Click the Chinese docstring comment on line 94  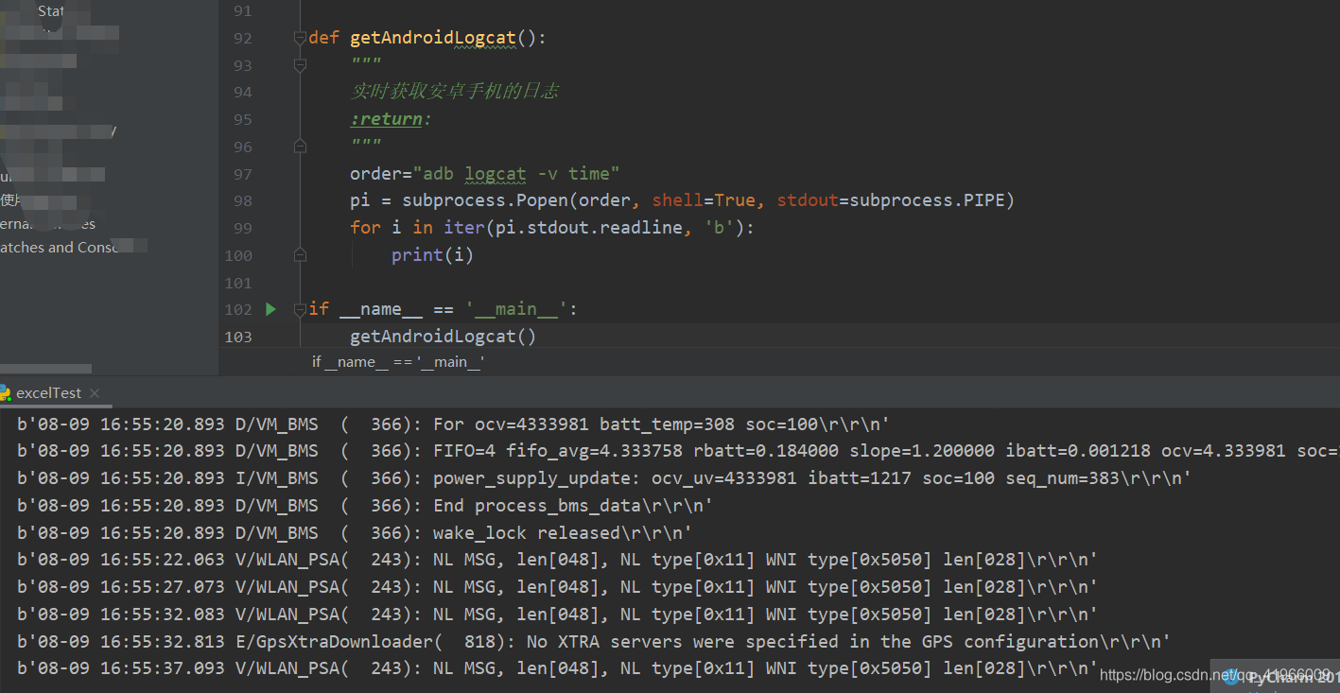pos(454,92)
